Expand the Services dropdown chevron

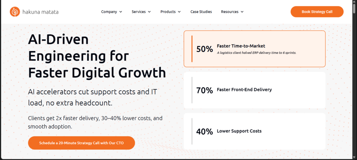coord(149,12)
